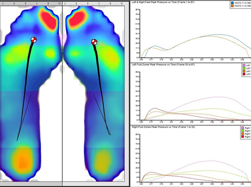The height and width of the screenshot is (187, 251).
Task: Click the red Right zone legend marker
Action: point(243,137)
